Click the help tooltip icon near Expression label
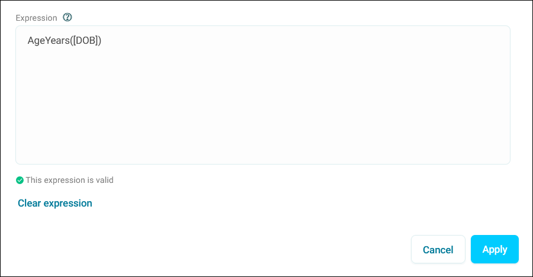The height and width of the screenshot is (277, 533). point(68,17)
